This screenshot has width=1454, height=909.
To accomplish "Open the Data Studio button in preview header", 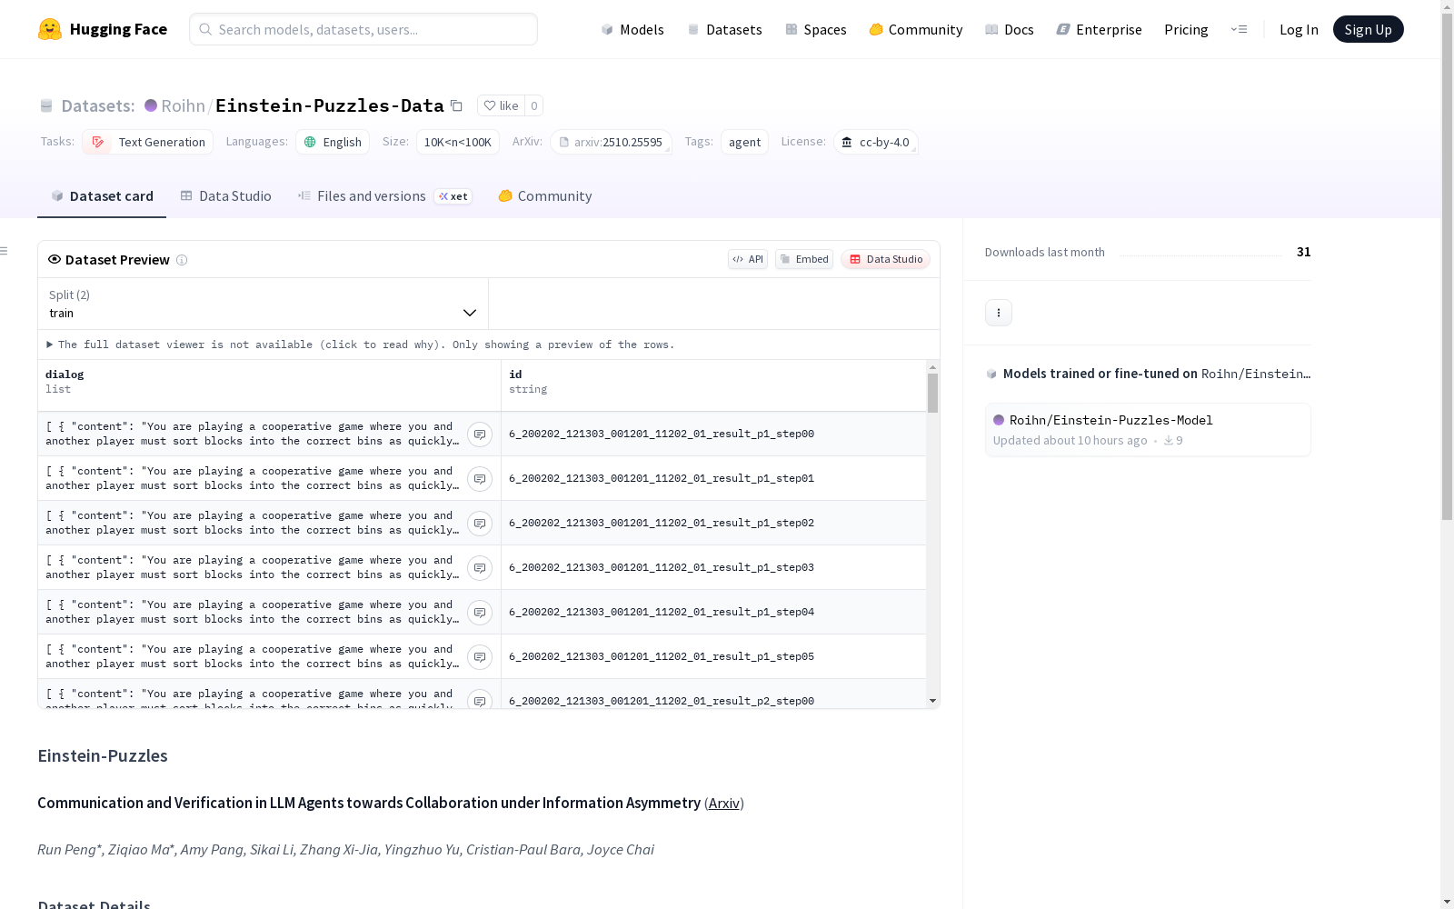I will (x=885, y=259).
